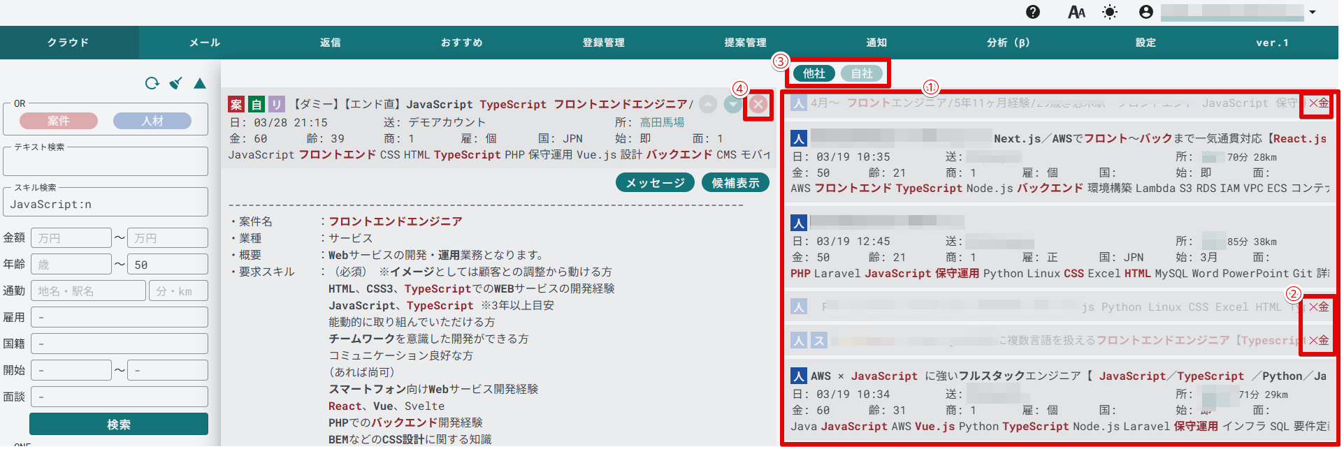Toggle the 自社 filter pill

pyautogui.click(x=862, y=73)
